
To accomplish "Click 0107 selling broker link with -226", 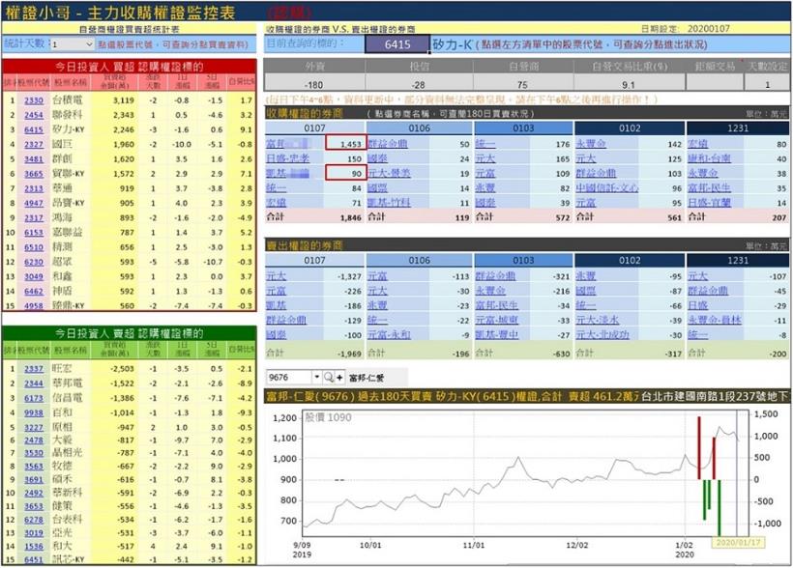I will (x=277, y=291).
